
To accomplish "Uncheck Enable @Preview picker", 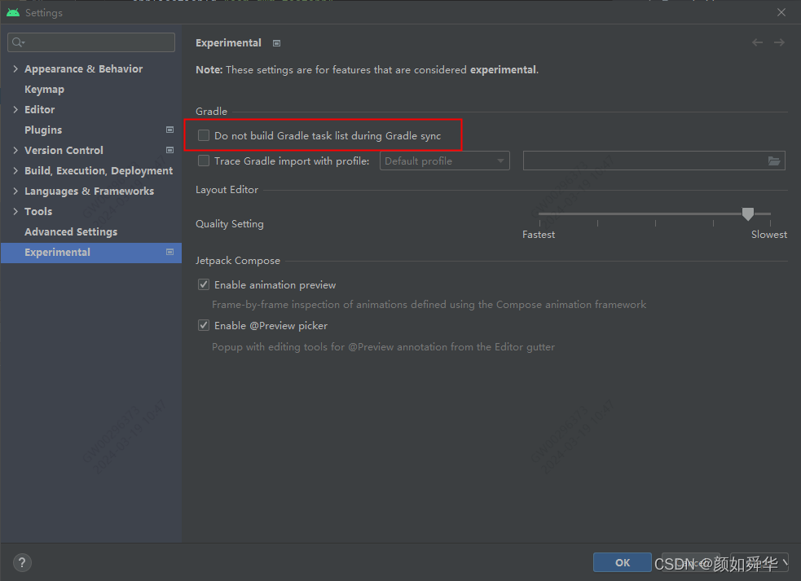I will pos(203,325).
